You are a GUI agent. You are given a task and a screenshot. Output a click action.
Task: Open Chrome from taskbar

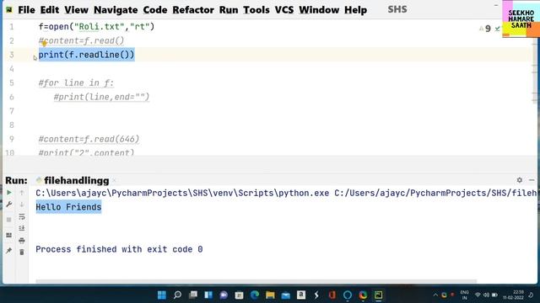[x=363, y=295]
